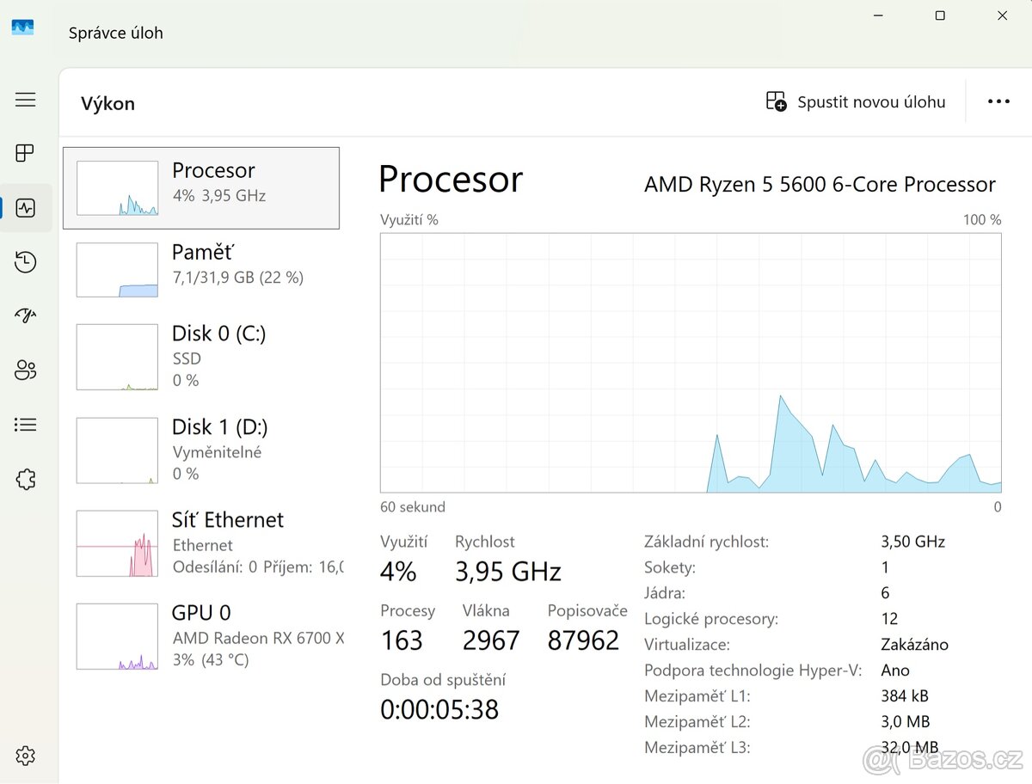1032x784 pixels.
Task: Open the Disk 1 (D:) removable disk view
Action: 201,450
